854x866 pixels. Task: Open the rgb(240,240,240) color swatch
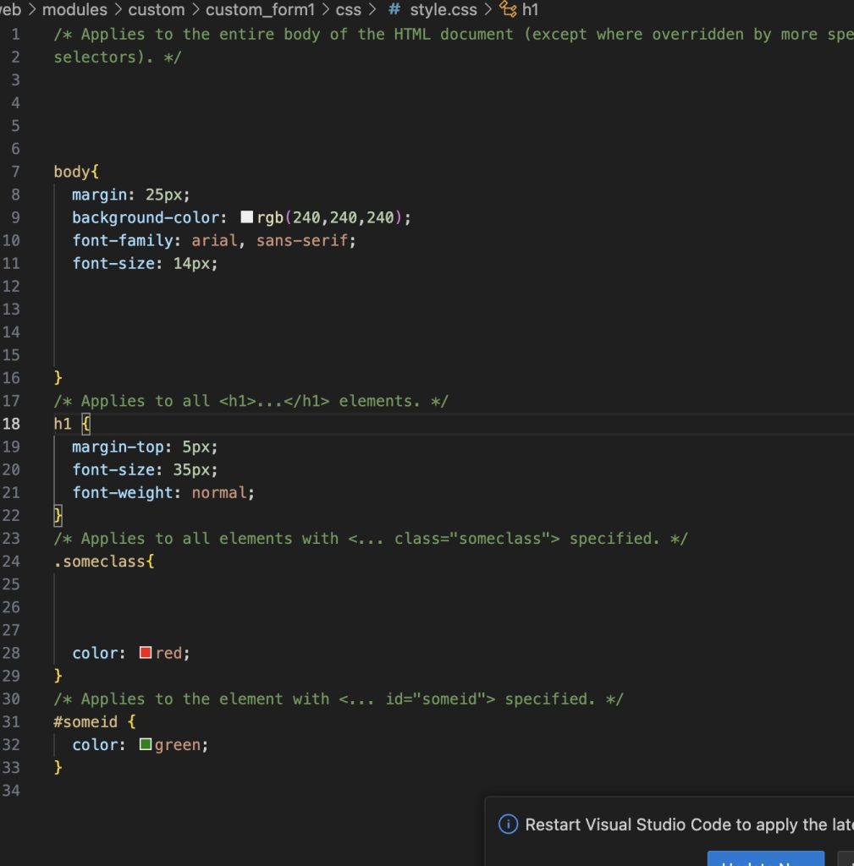[246, 217]
